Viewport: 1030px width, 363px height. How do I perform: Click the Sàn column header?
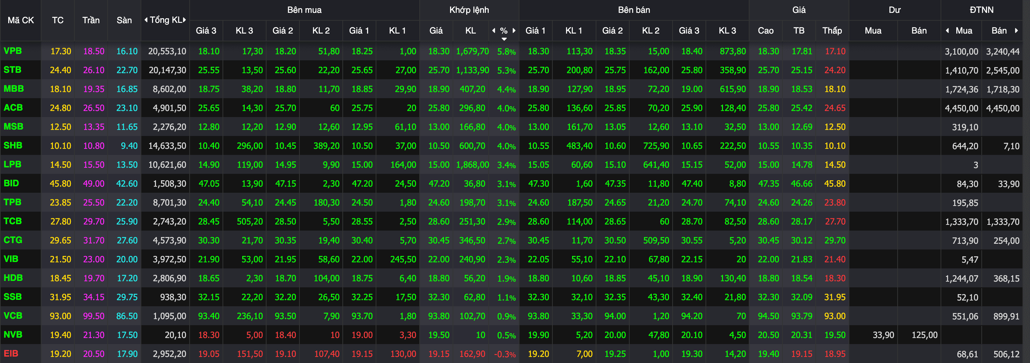tap(124, 20)
